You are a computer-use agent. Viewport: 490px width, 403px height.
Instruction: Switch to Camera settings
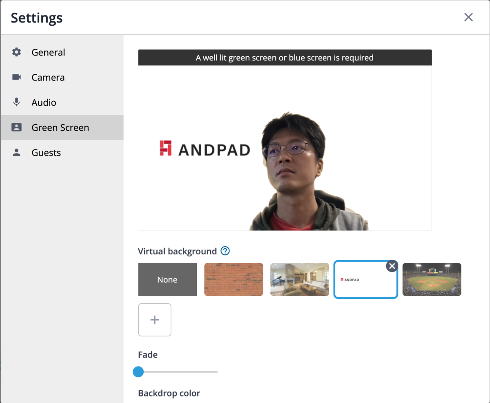click(x=62, y=77)
